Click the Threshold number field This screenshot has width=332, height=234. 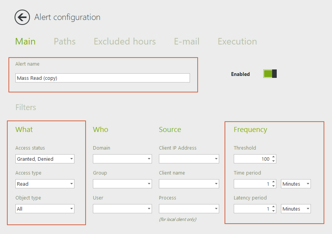click(252, 159)
